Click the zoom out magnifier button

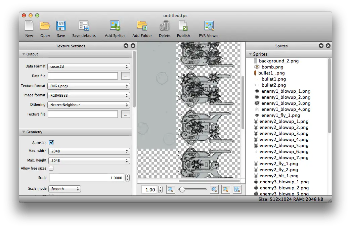(x=171, y=189)
